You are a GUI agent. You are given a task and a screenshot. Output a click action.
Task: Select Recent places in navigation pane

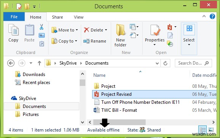point(33,82)
